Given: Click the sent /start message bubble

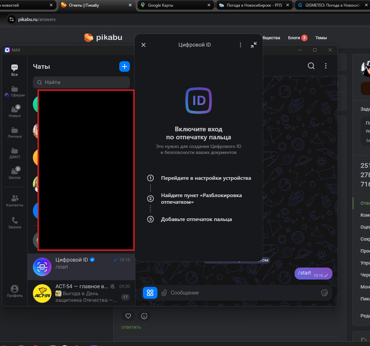Looking at the screenshot, I should pyautogui.click(x=313, y=274).
